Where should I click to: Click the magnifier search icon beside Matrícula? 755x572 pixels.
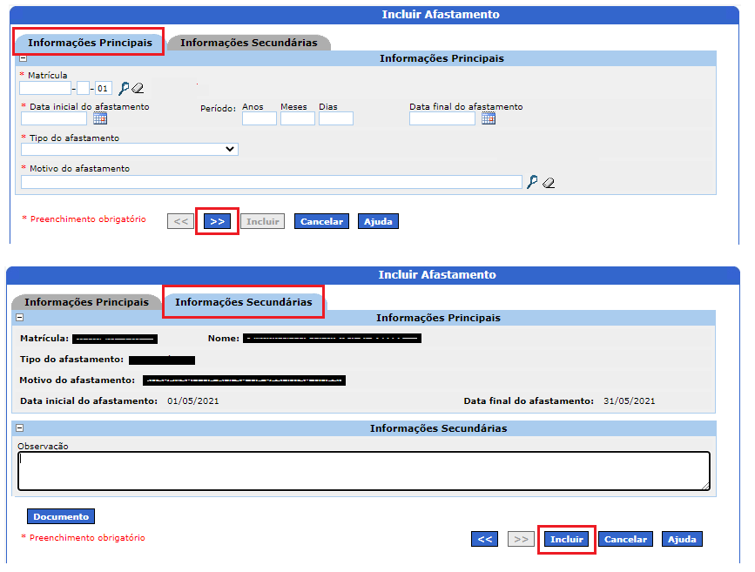(124, 88)
